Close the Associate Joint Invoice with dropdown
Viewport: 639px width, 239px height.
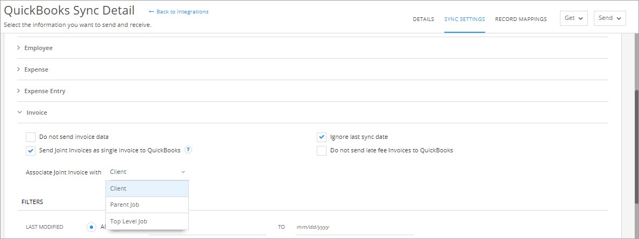147,172
